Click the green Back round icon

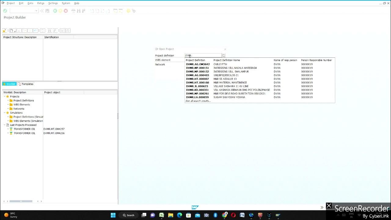click(55, 11)
